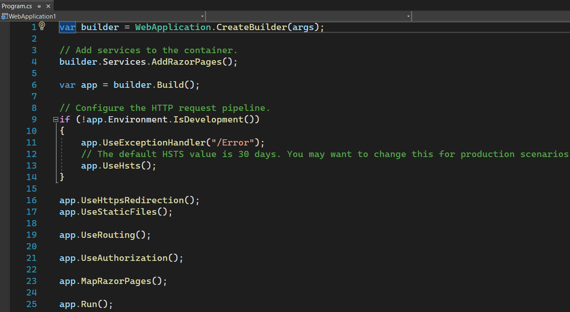
Task: Click comment 'Configure the HTTP request pipeline.'
Action: click(165, 108)
